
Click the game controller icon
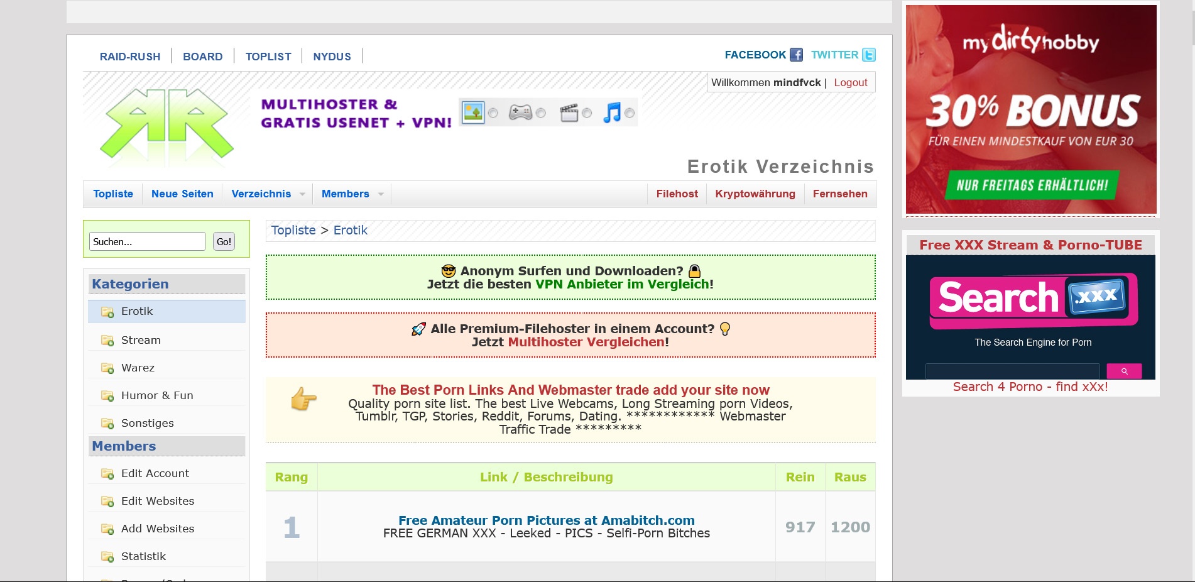click(520, 113)
